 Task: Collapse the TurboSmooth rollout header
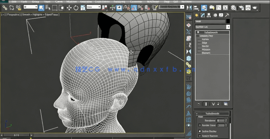click(x=212, y=114)
